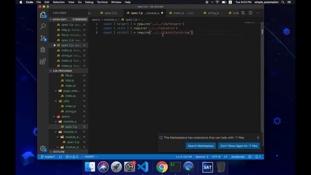Open the Debug menu

coord(89,2)
